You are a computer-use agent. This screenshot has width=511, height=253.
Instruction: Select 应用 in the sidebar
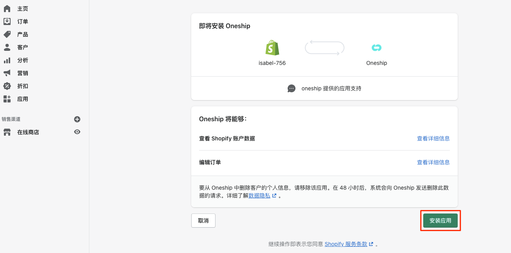tap(23, 99)
